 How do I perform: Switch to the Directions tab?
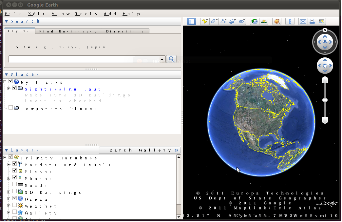(x=125, y=31)
